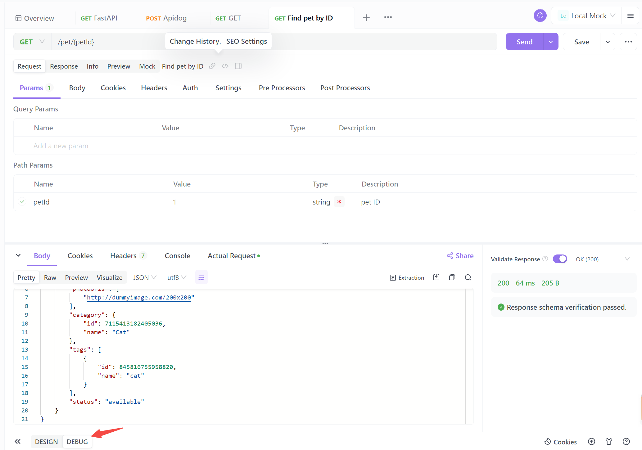This screenshot has width=642, height=450.
Task: Switch to the GET GET tab
Action: coord(228,18)
